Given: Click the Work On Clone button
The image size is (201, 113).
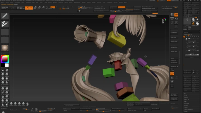Looking at the screenshot, I should (x=71, y=105).
